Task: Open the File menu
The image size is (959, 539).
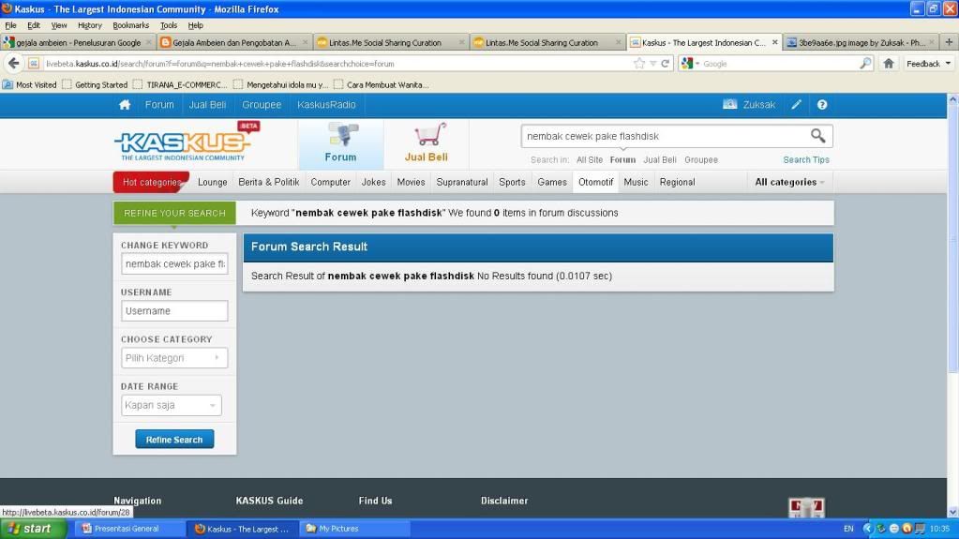Action: (10, 25)
